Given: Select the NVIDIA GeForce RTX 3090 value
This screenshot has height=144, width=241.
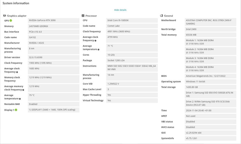Looking at the screenshot, I should pyautogui.click(x=42, y=20).
